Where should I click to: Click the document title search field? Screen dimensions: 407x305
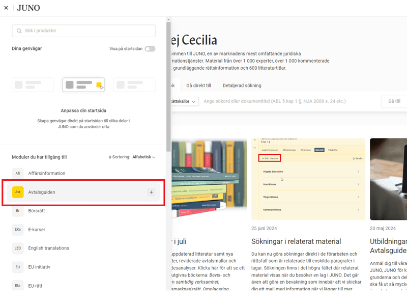coord(290,101)
